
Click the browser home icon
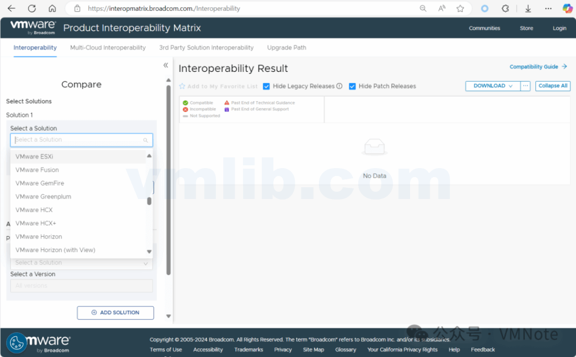point(52,8)
